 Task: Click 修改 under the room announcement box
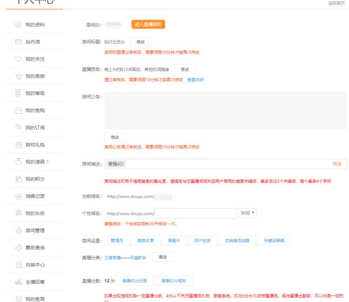pyautogui.click(x=115, y=138)
